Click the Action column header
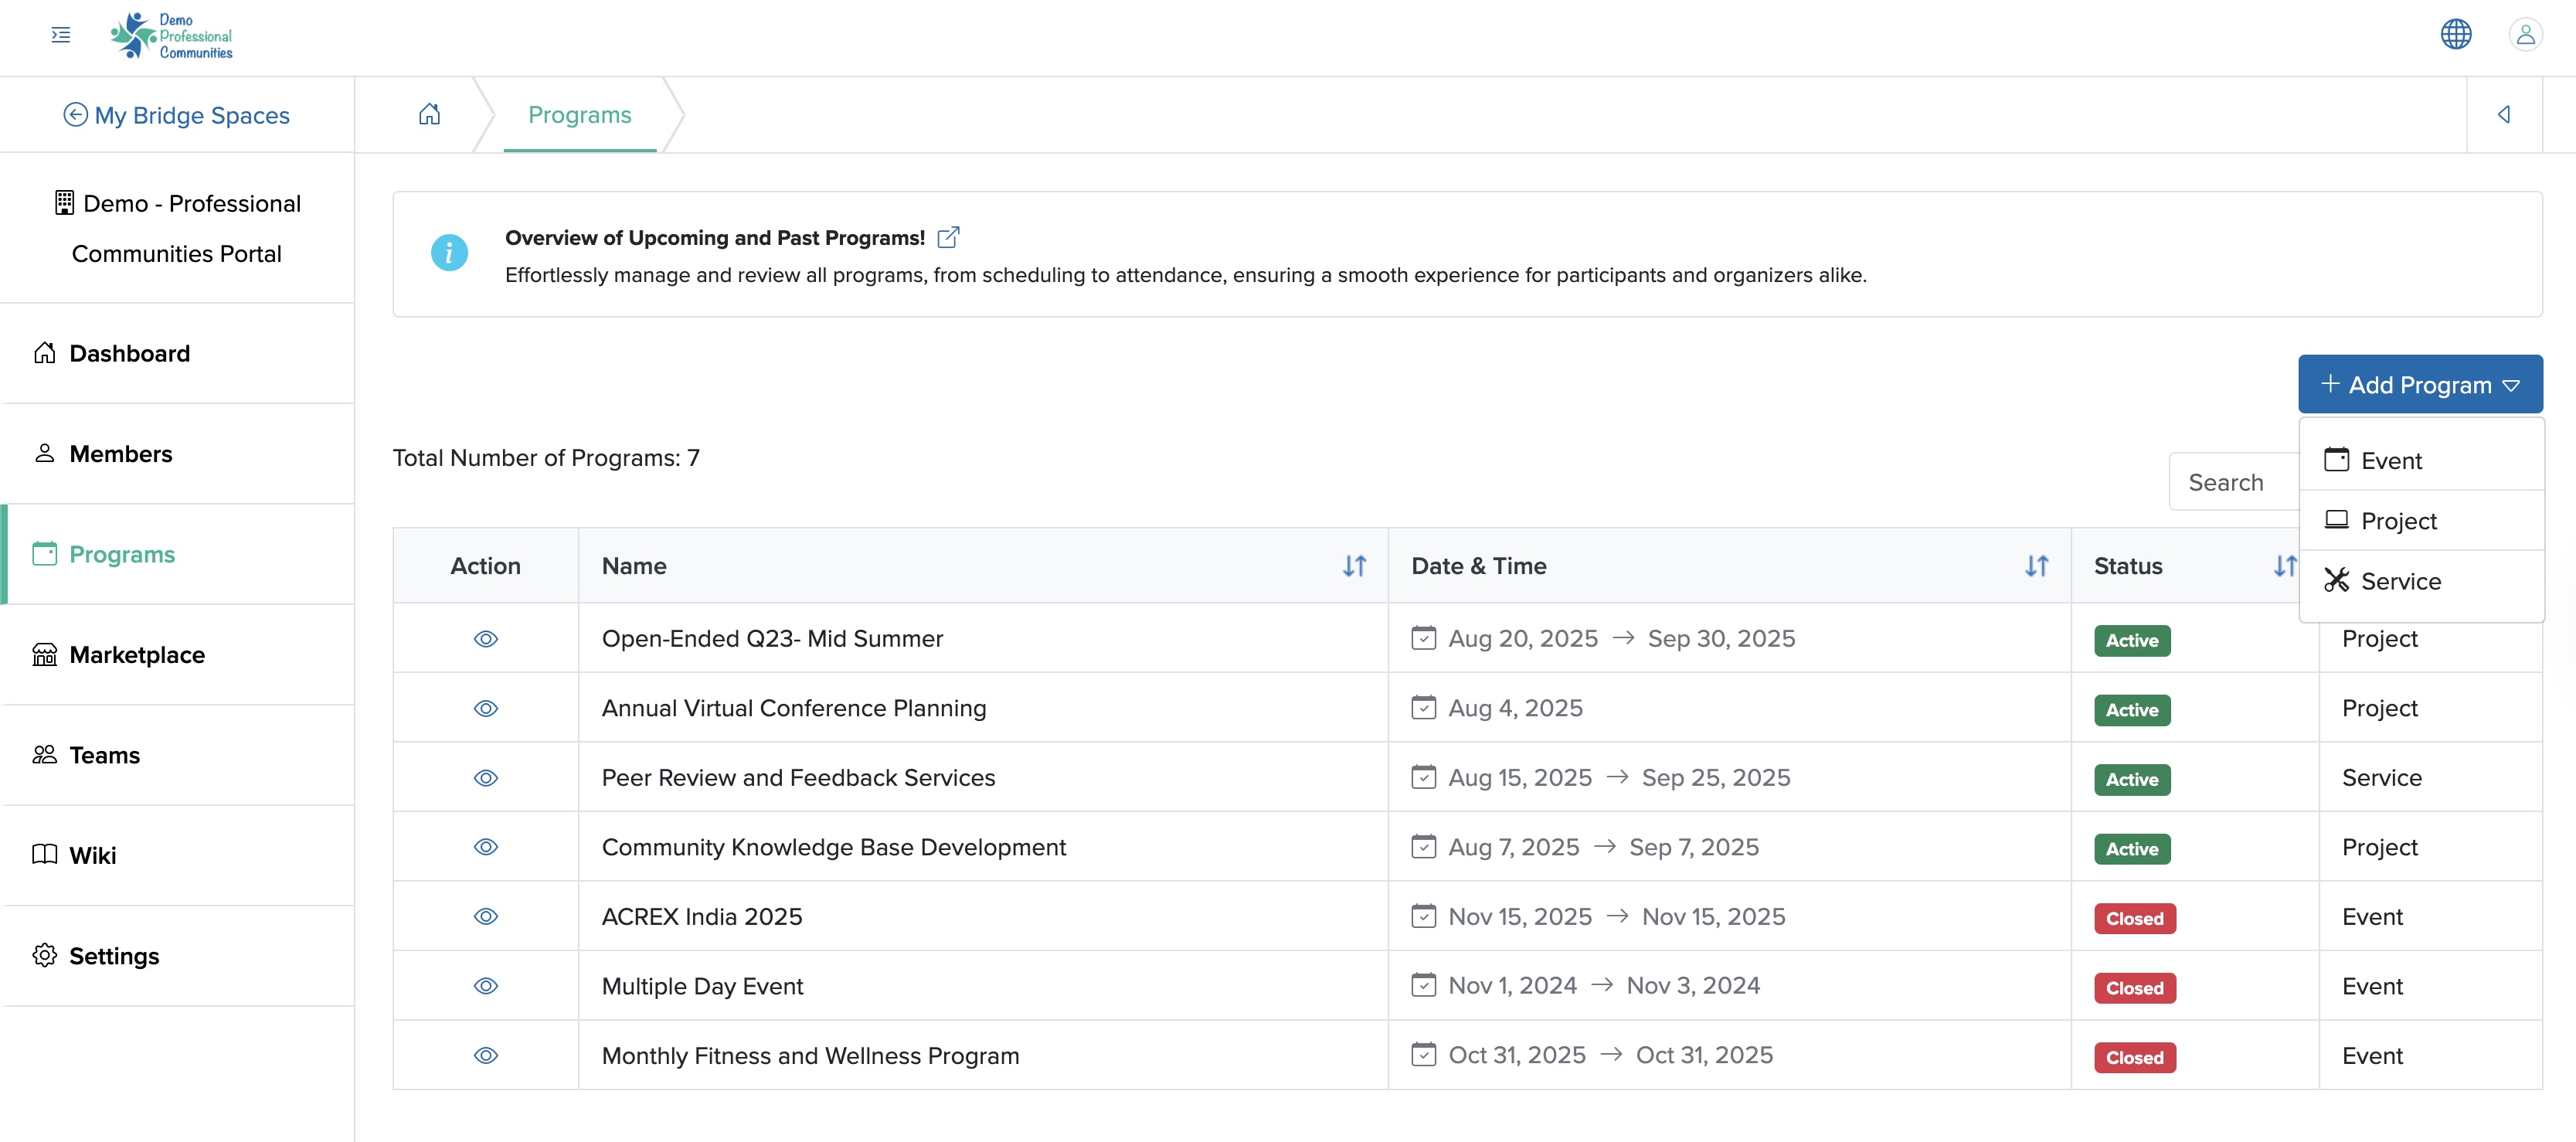The height and width of the screenshot is (1142, 2576). 485,566
